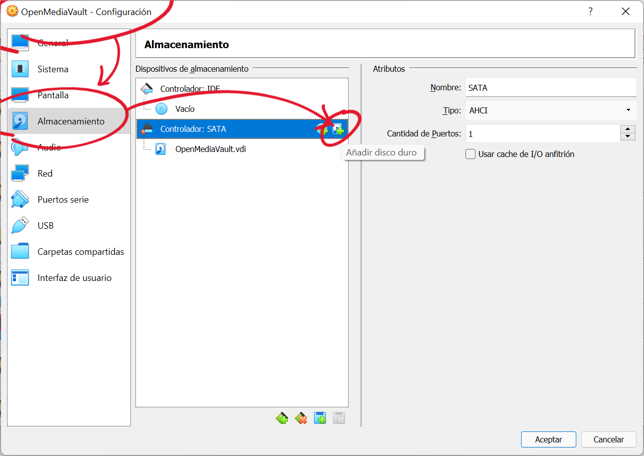Click the Nombre text field containing SATA
Screen dimensions: 644x456
point(550,88)
